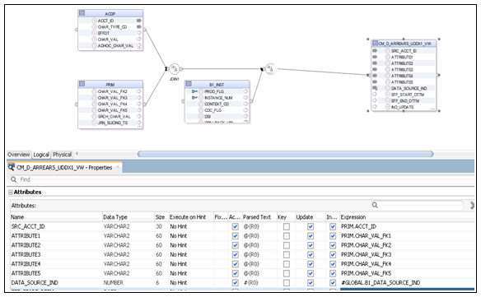481x297 pixels.
Task: Toggle Key checkbox for ATTRIBUTE5
Action: click(286, 273)
